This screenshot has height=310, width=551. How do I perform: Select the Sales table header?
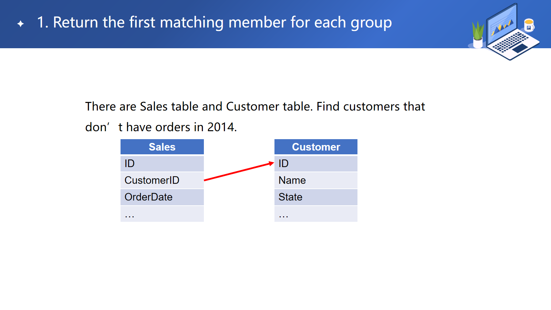coord(162,147)
